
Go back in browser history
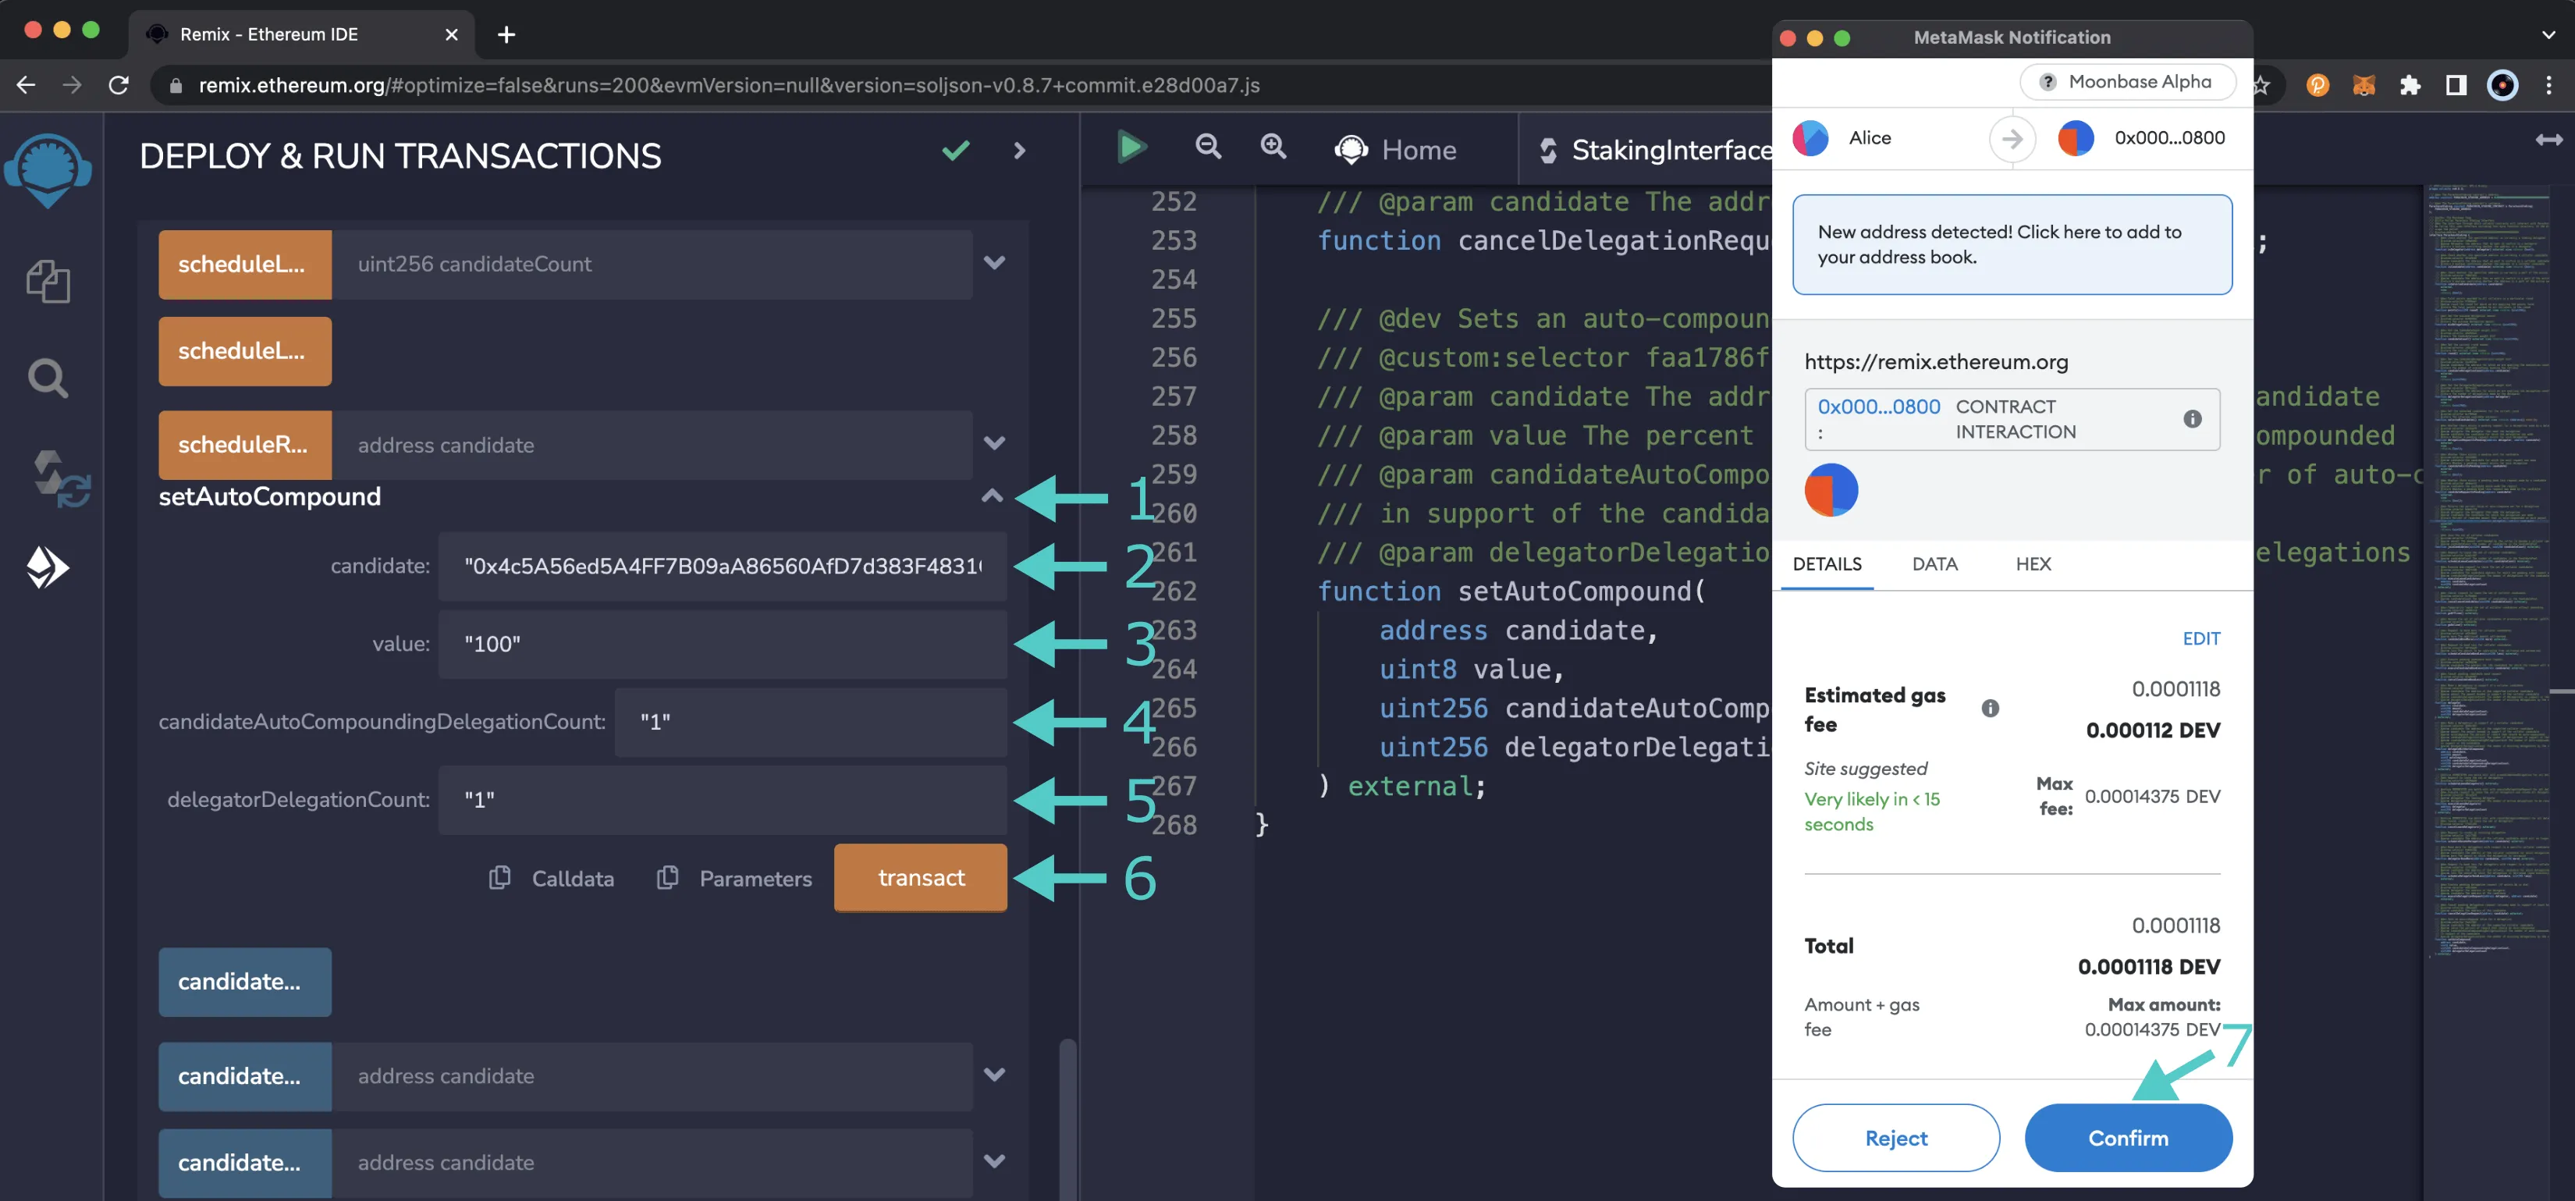point(26,85)
